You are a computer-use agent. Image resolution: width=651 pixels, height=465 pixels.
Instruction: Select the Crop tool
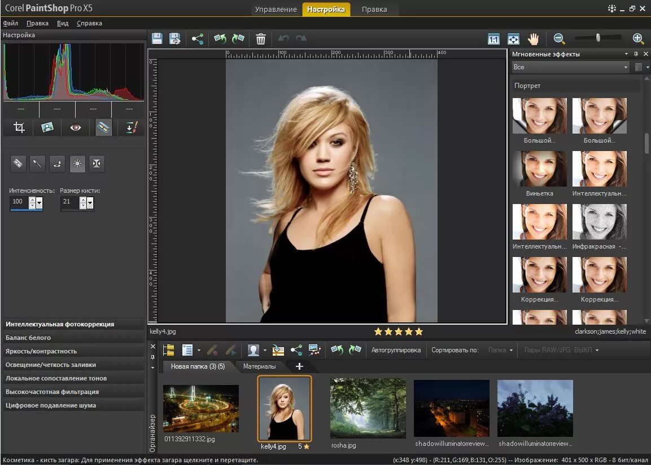[19, 128]
